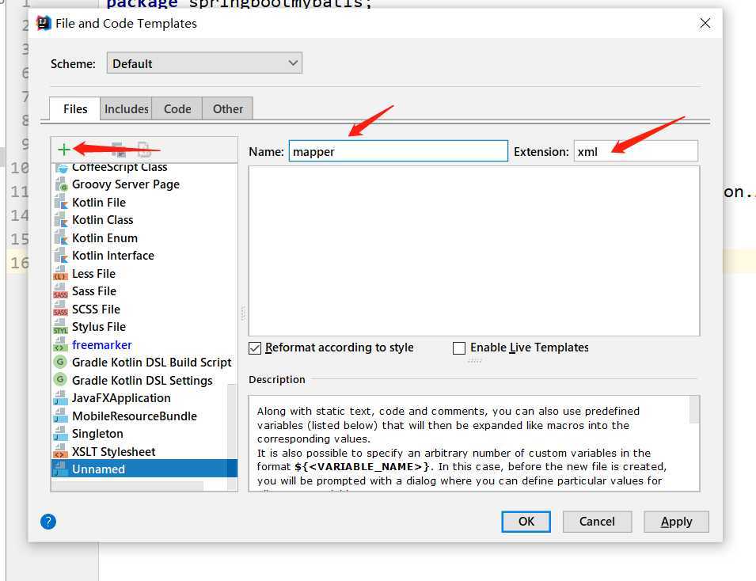Confirm with the OK button
This screenshot has height=581, width=756.
coord(526,522)
